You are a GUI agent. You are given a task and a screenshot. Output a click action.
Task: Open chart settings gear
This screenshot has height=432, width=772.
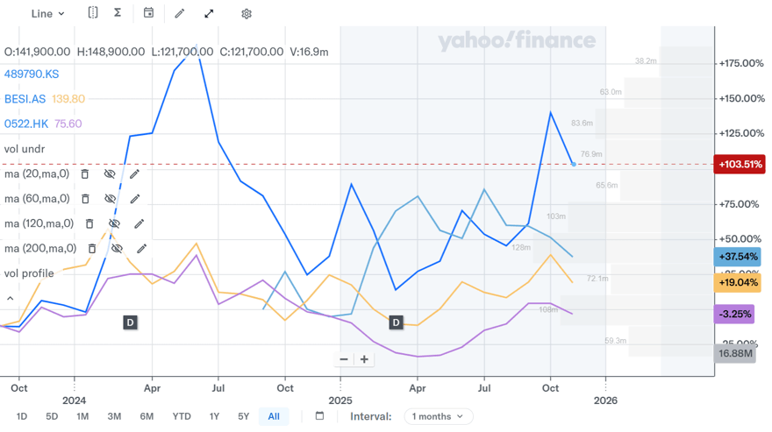tap(247, 13)
